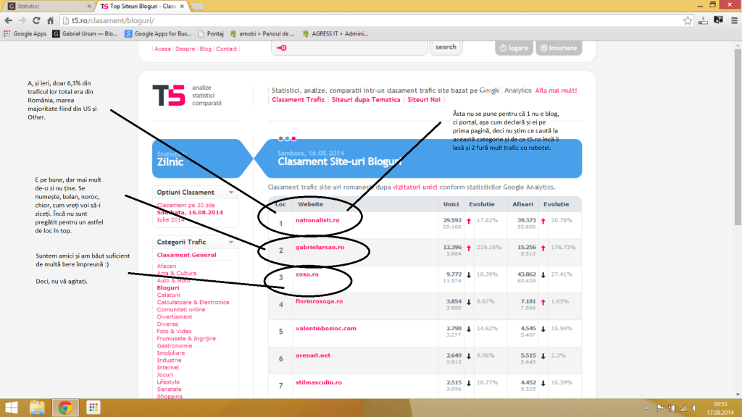Open the stilmasculin.ro site link

319,382
